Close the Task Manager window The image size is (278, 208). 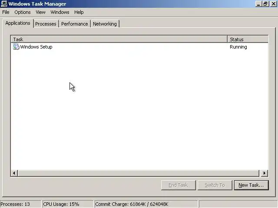click(274, 4)
